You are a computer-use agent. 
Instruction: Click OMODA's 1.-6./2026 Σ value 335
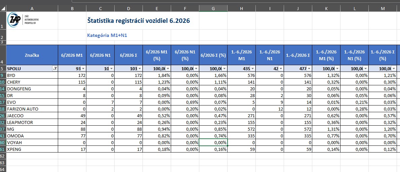coord(298,136)
